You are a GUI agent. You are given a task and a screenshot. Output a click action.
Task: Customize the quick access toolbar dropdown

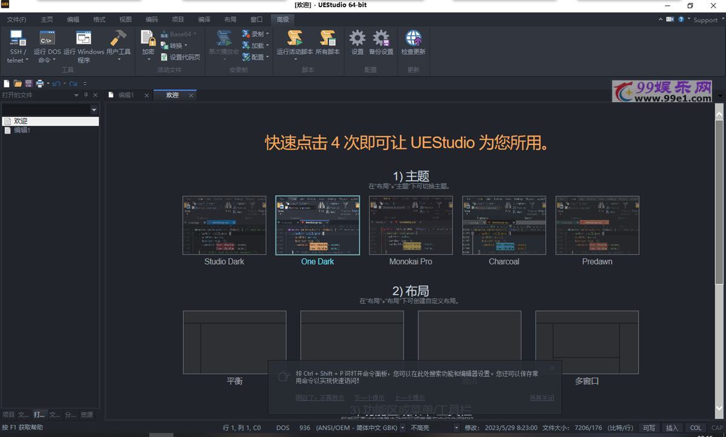[x=85, y=83]
